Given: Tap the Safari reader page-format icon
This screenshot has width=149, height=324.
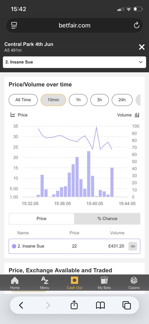Looking at the screenshot, I should (x=14, y=25).
